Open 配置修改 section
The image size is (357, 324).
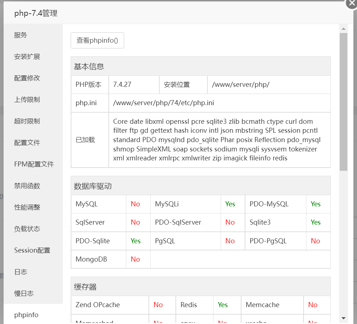[x=33, y=78]
